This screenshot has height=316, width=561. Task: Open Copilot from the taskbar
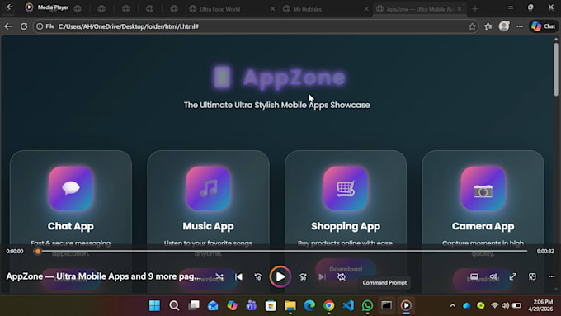point(232,305)
